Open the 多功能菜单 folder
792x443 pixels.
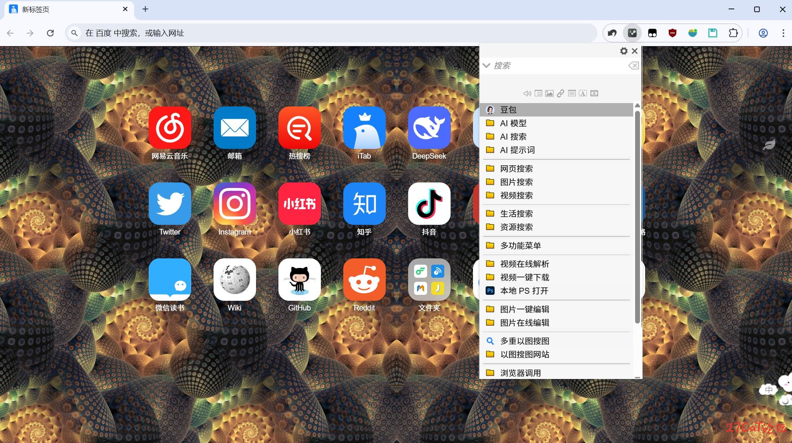point(556,246)
